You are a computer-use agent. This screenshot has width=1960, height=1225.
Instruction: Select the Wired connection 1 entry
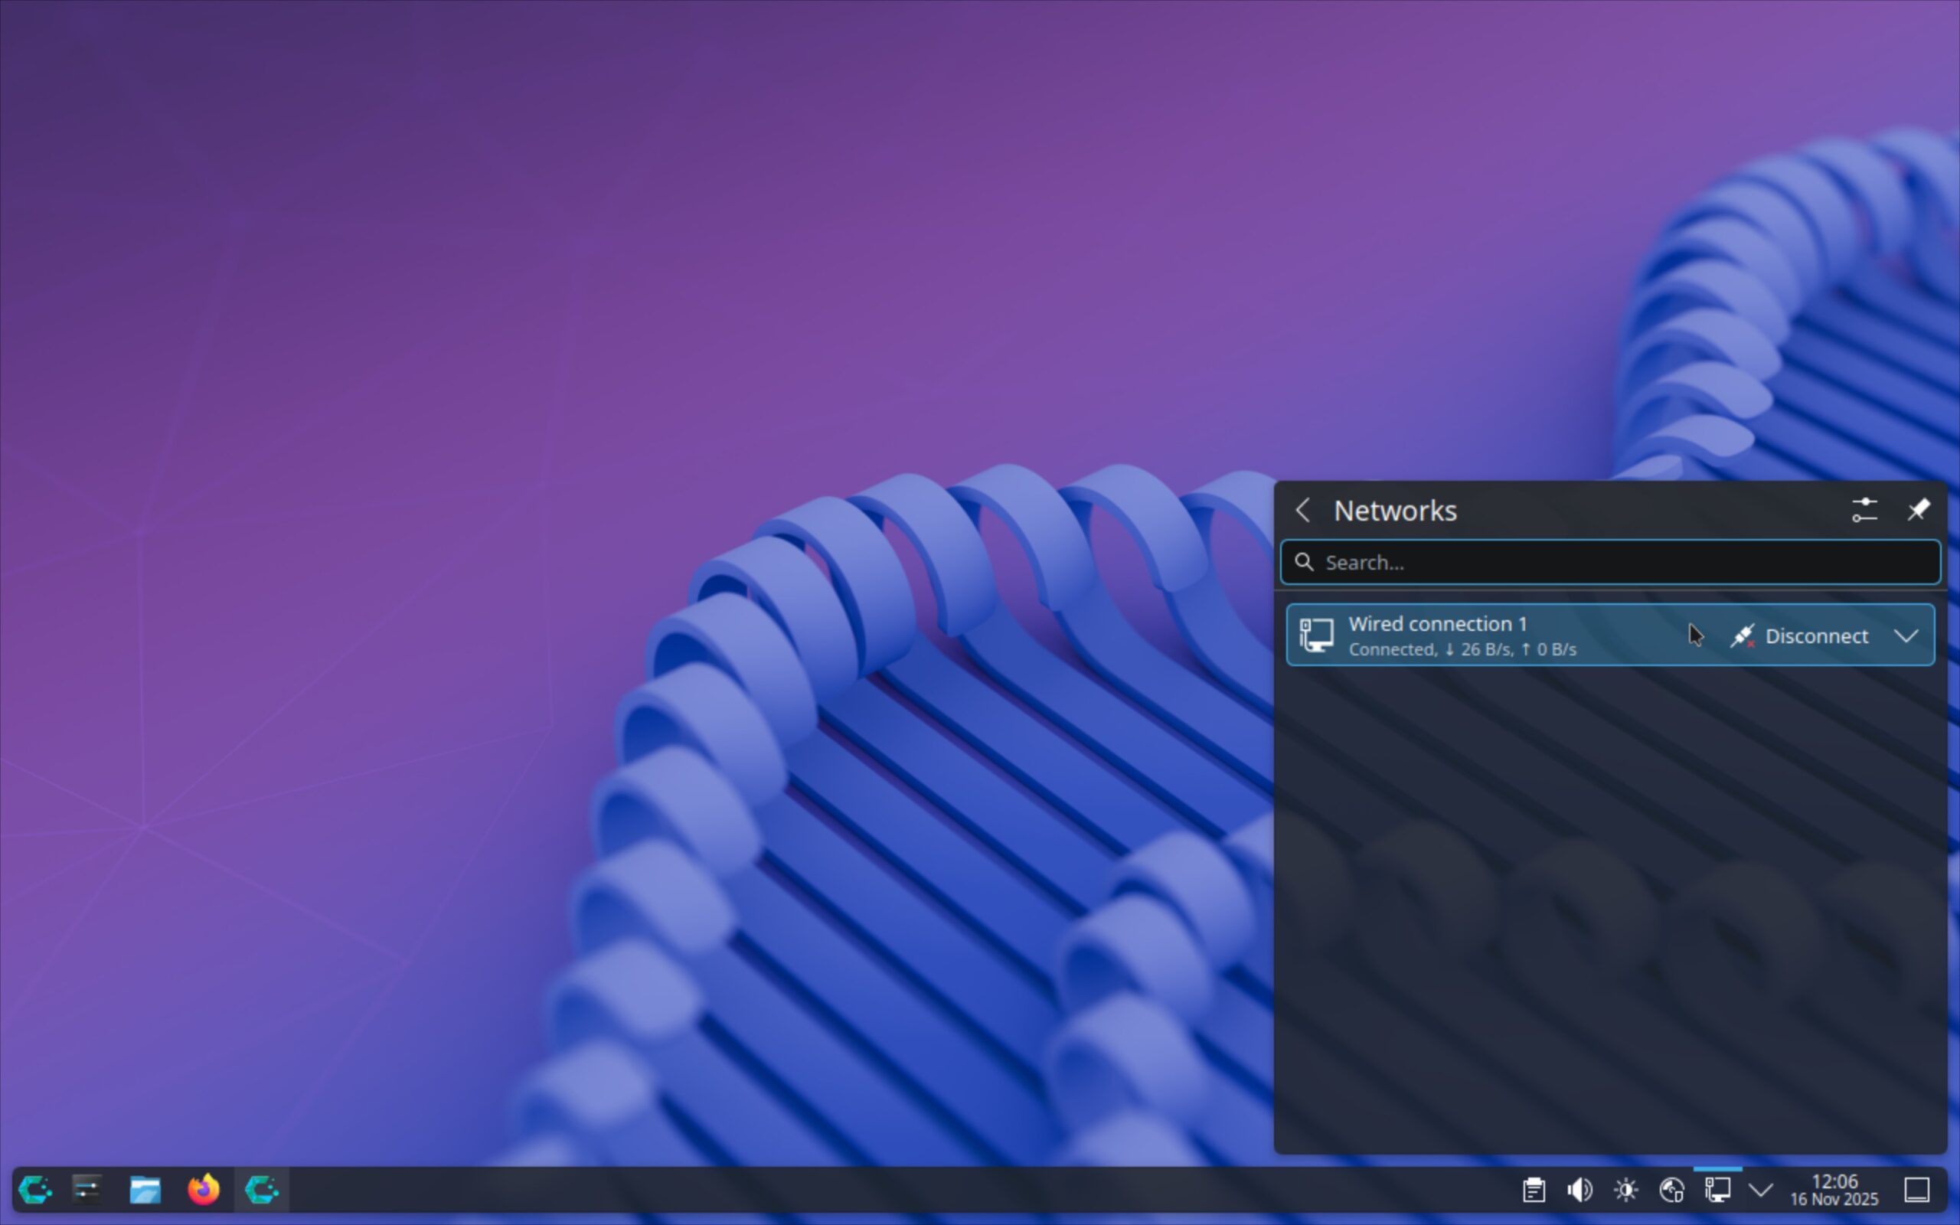coord(1482,636)
